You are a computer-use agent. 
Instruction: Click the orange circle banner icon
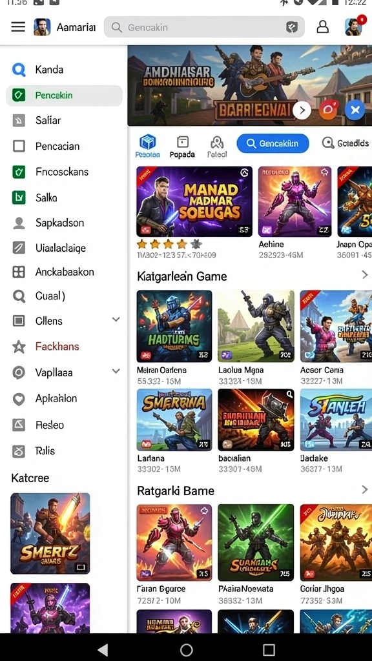click(329, 110)
